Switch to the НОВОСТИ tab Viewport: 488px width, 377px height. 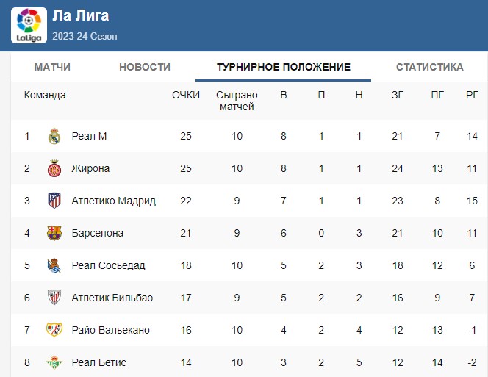click(145, 67)
